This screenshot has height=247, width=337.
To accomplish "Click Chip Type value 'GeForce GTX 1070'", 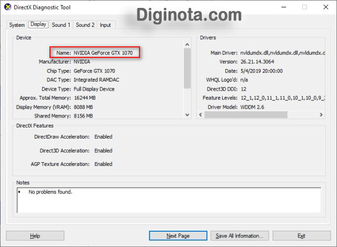I will tap(94, 71).
